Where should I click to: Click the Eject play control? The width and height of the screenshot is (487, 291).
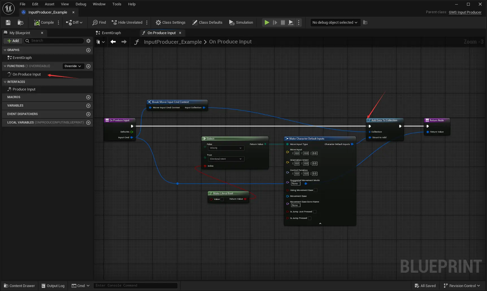tap(291, 23)
